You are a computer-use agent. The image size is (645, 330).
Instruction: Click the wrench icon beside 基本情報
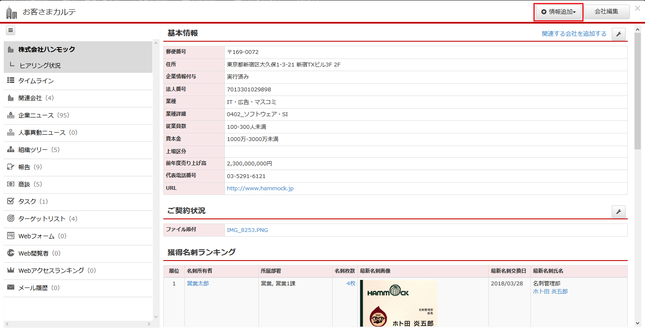click(x=618, y=34)
